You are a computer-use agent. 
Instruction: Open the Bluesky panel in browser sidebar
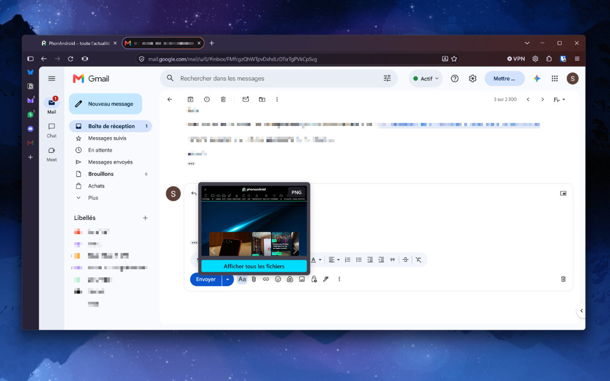click(30, 72)
